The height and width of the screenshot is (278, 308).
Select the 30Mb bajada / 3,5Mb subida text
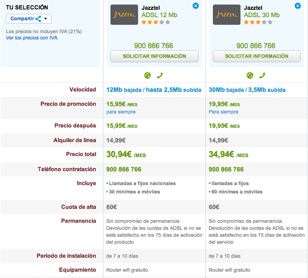point(247,90)
